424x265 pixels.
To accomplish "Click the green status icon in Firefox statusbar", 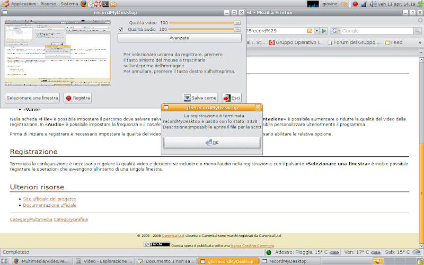I will [269, 253].
